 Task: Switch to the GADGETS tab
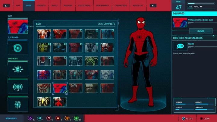pyautogui.click(x=41, y=5)
